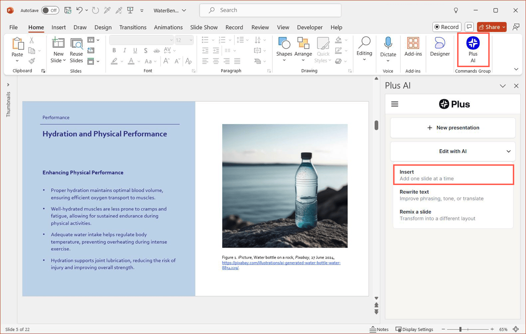Open the comments pane icon
The image size is (526, 334).
click(469, 27)
